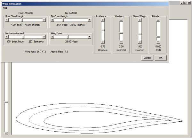This screenshot has width=192, height=138.
Task: Click the down arrow of Washout
Action: click(121, 42)
